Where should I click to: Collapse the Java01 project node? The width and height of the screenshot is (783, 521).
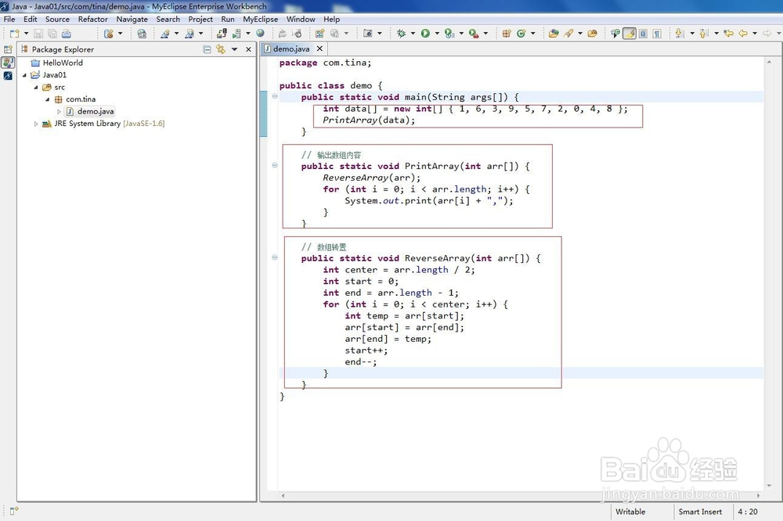(x=24, y=75)
